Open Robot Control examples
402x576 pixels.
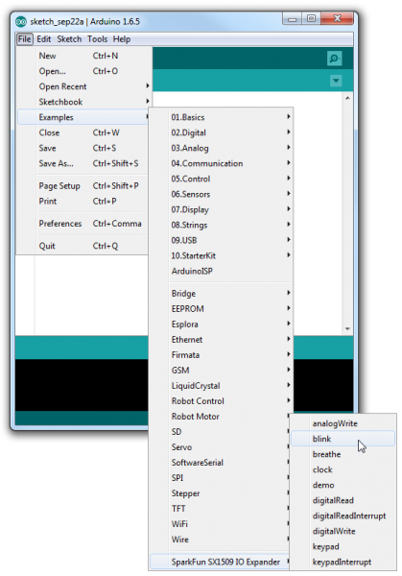coord(221,401)
